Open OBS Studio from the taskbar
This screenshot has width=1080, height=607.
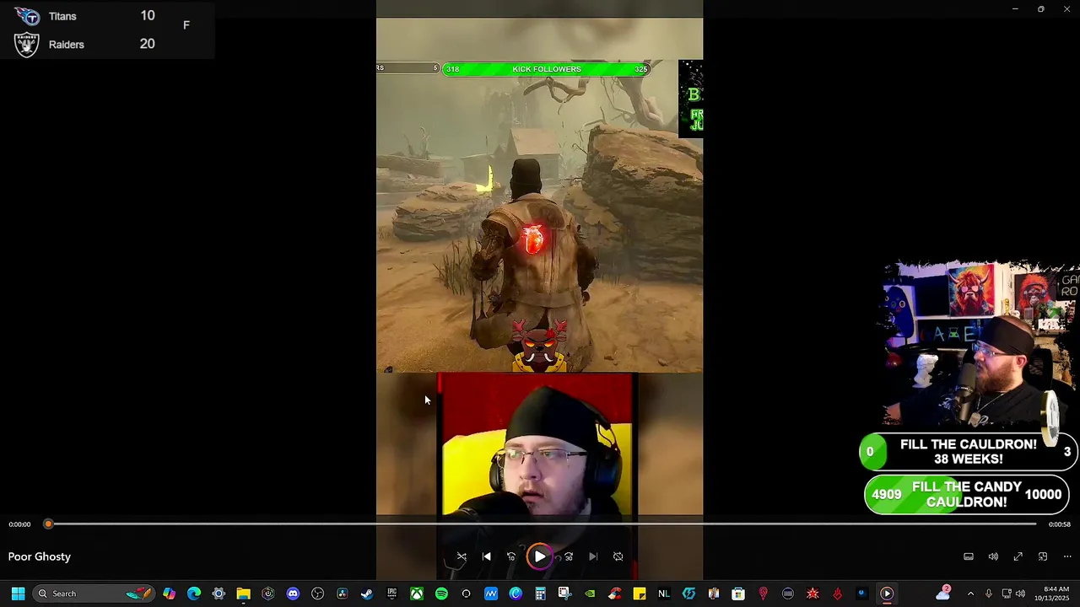(317, 594)
